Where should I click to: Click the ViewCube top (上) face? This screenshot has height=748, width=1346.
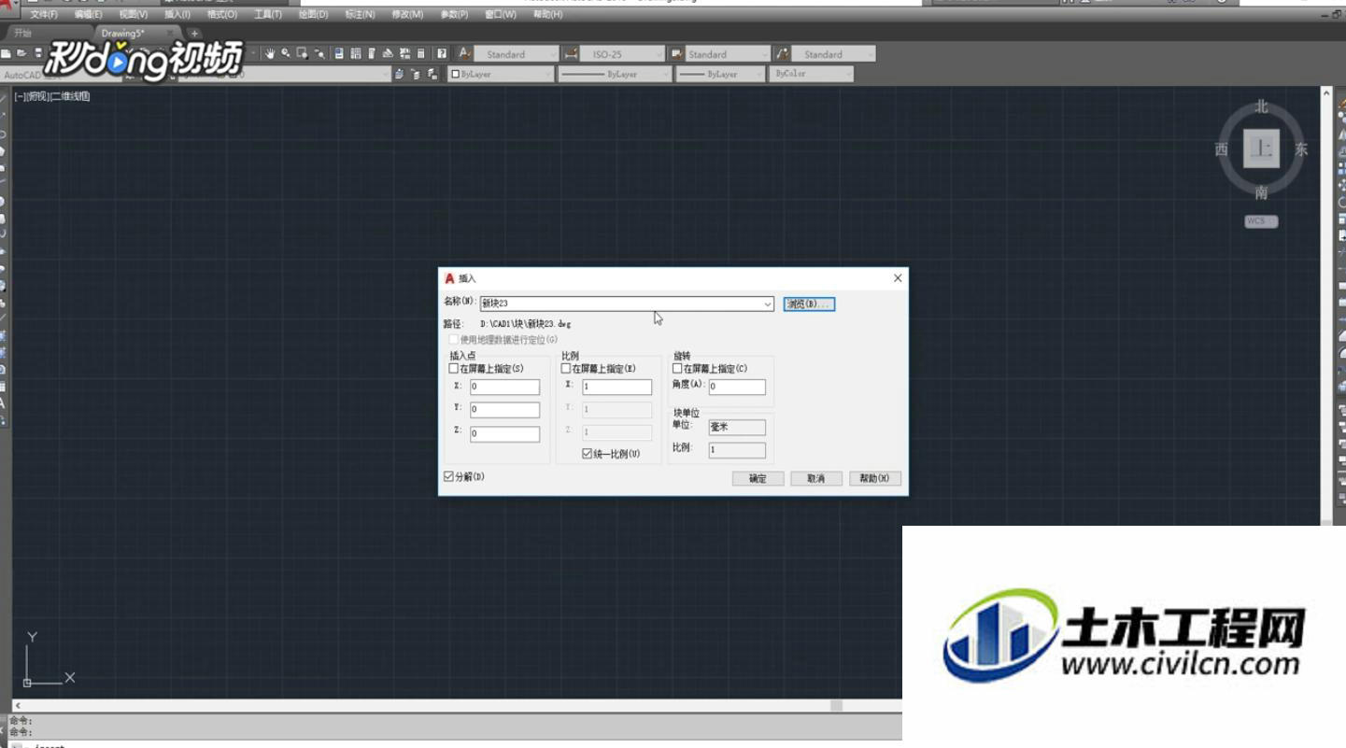pyautogui.click(x=1261, y=148)
